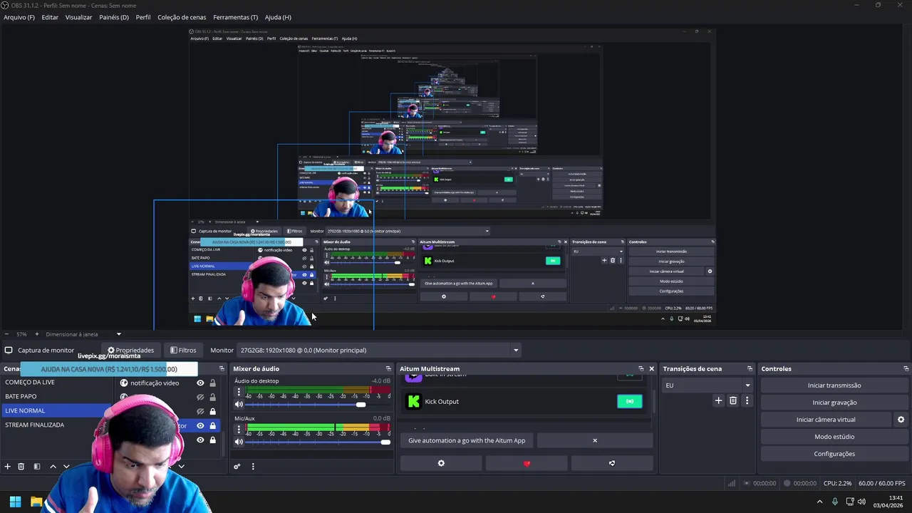This screenshot has width=912, height=513.
Task: Open source Propriedades
Action: (x=130, y=350)
